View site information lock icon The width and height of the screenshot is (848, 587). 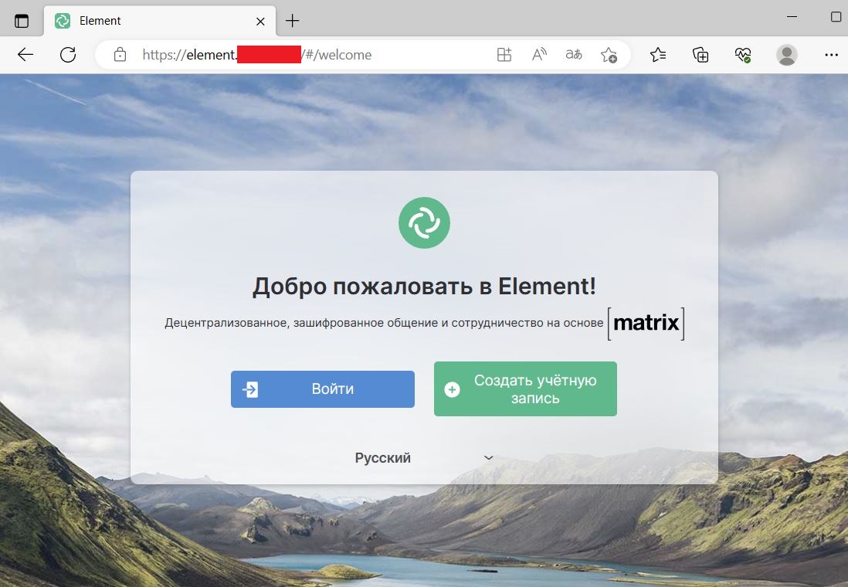(x=120, y=55)
